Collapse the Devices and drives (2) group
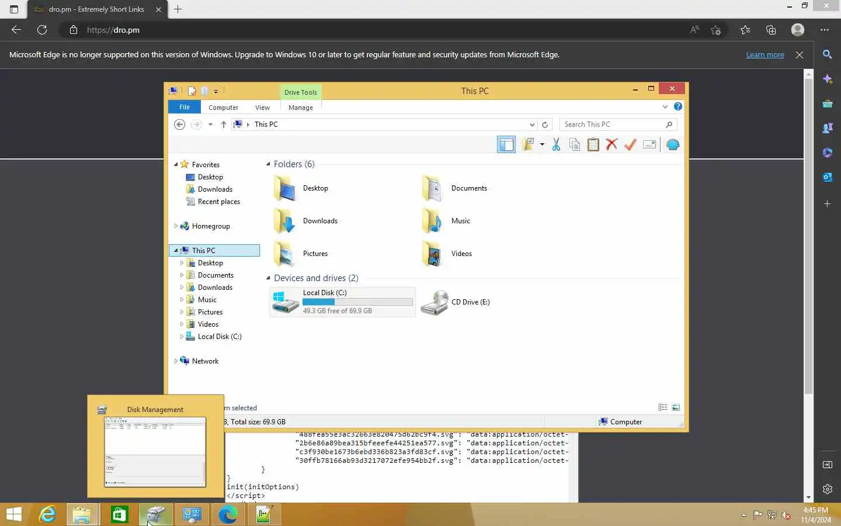841x526 pixels. click(x=269, y=278)
